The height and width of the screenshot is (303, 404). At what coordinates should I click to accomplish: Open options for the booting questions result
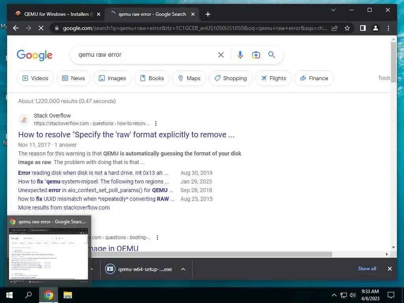[157, 237]
